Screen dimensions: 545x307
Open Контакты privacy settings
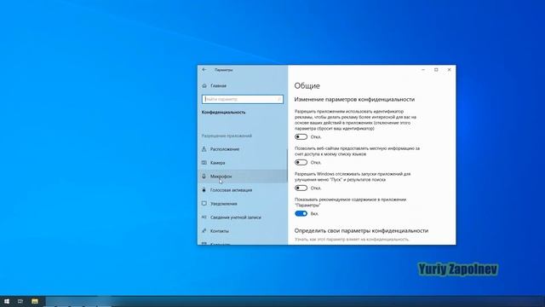click(243, 231)
